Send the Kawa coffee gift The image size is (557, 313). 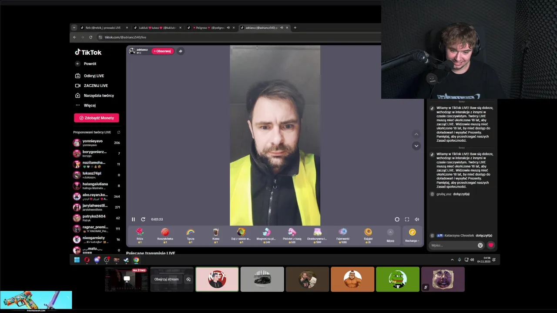216,235
